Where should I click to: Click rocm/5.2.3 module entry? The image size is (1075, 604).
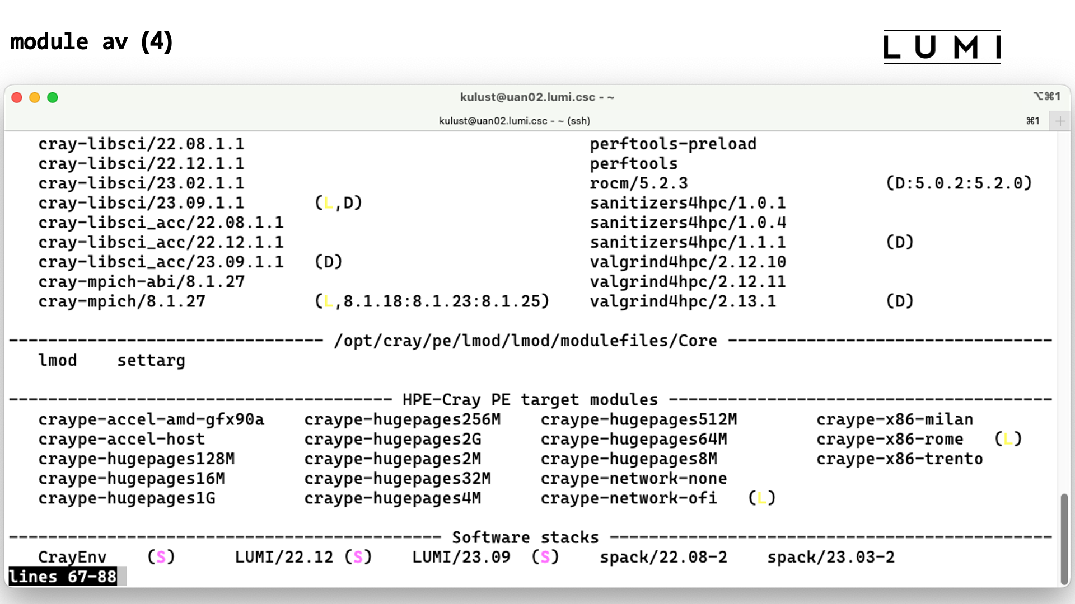(639, 183)
